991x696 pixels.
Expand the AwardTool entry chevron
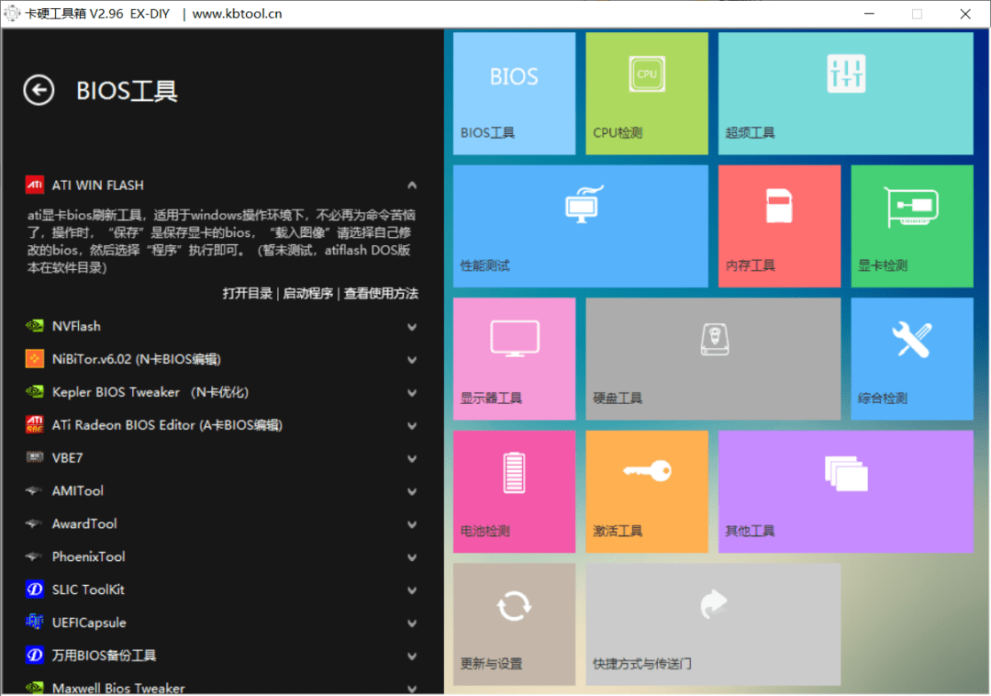pyautogui.click(x=412, y=524)
